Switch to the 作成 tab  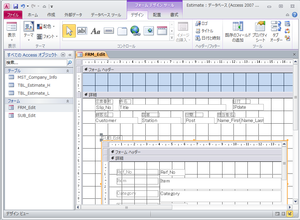click(51, 15)
